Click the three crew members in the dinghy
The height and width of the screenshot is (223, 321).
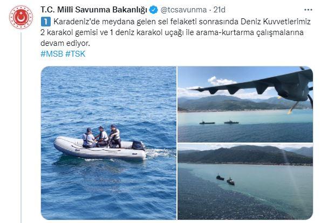click(x=101, y=136)
